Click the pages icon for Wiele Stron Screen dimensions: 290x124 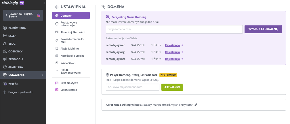pyautogui.click(x=57, y=63)
